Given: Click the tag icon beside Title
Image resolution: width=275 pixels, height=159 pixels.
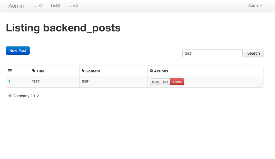Looking at the screenshot, I should point(34,71).
